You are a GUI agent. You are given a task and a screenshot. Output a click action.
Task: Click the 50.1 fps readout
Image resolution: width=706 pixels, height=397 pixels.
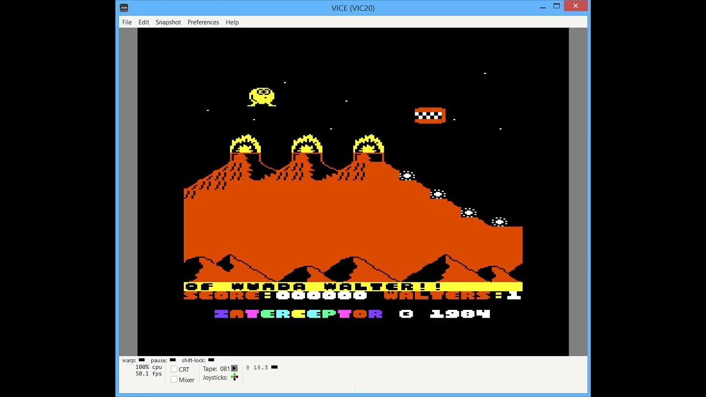(x=149, y=374)
